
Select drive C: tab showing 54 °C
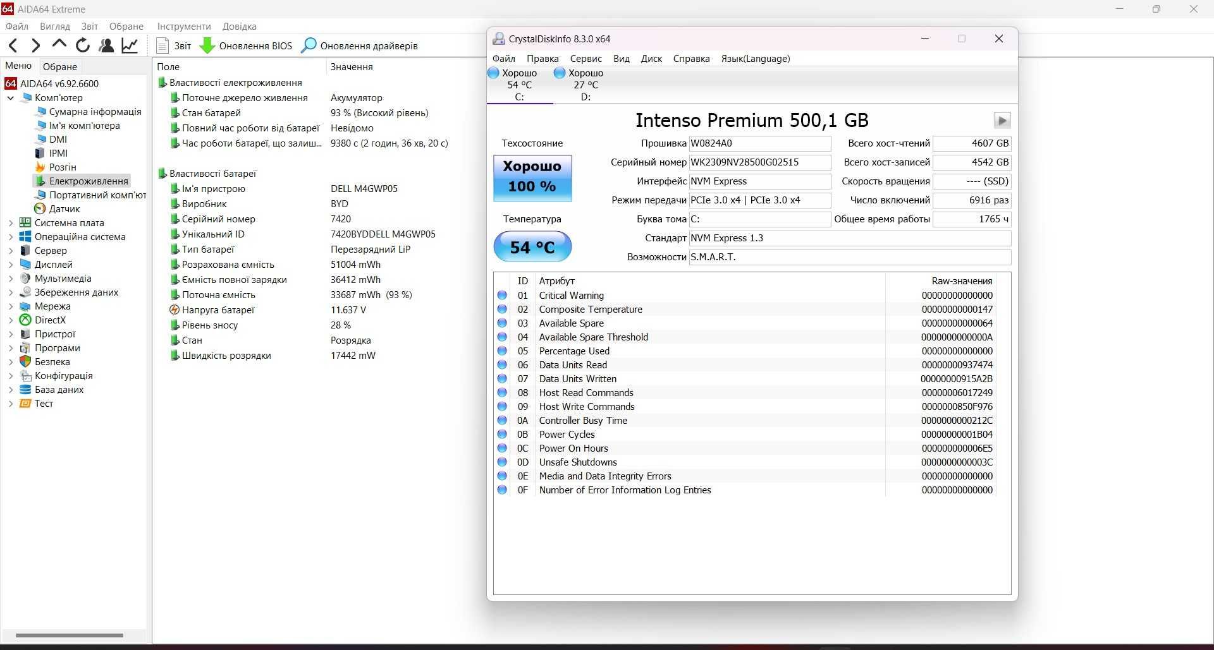[x=519, y=85]
